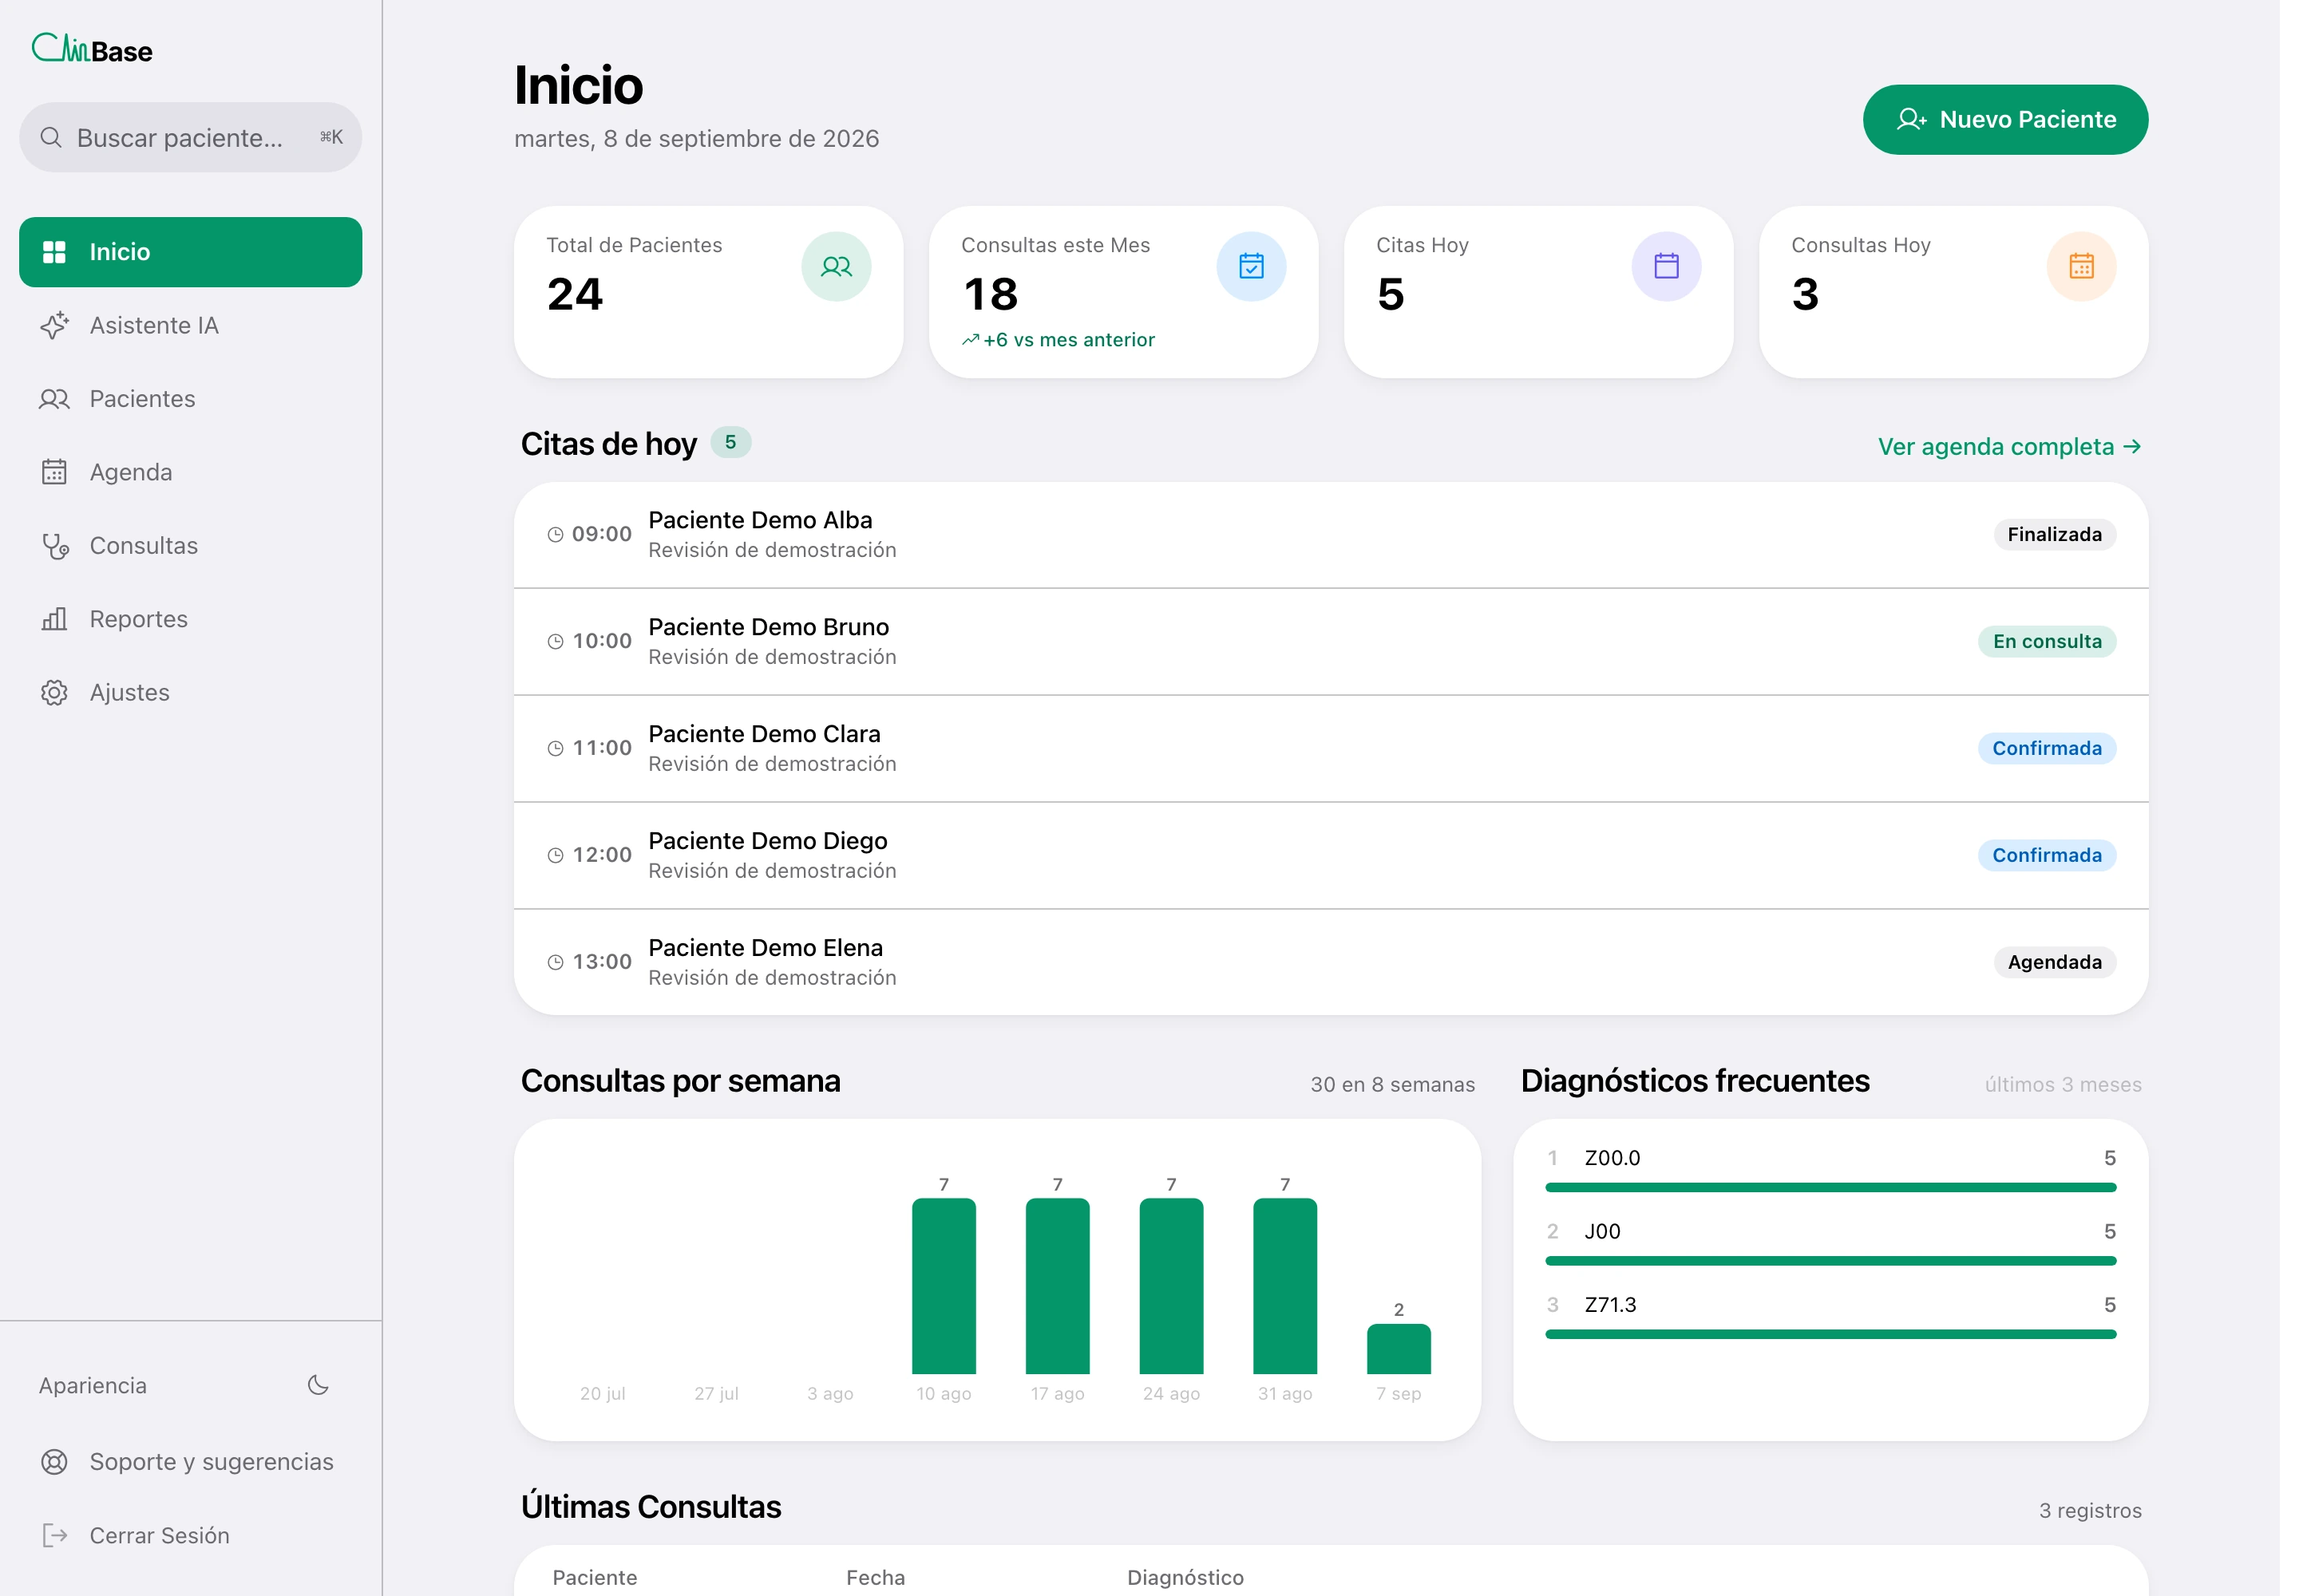2299x1596 pixels.
Task: Click the Fecha column header
Action: (x=876, y=1577)
